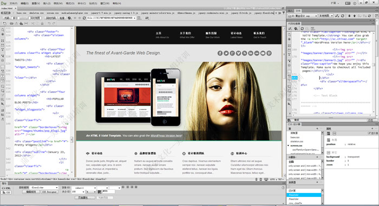Open the window size dropdown in status bar

point(277,180)
